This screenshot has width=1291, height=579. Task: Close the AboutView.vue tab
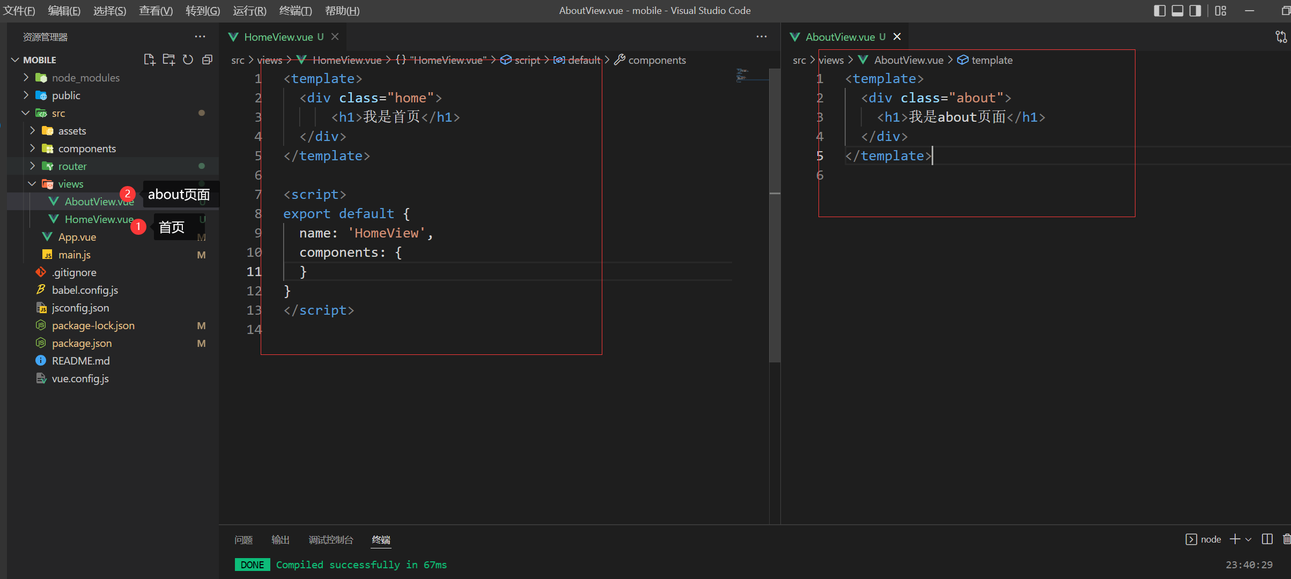(897, 36)
